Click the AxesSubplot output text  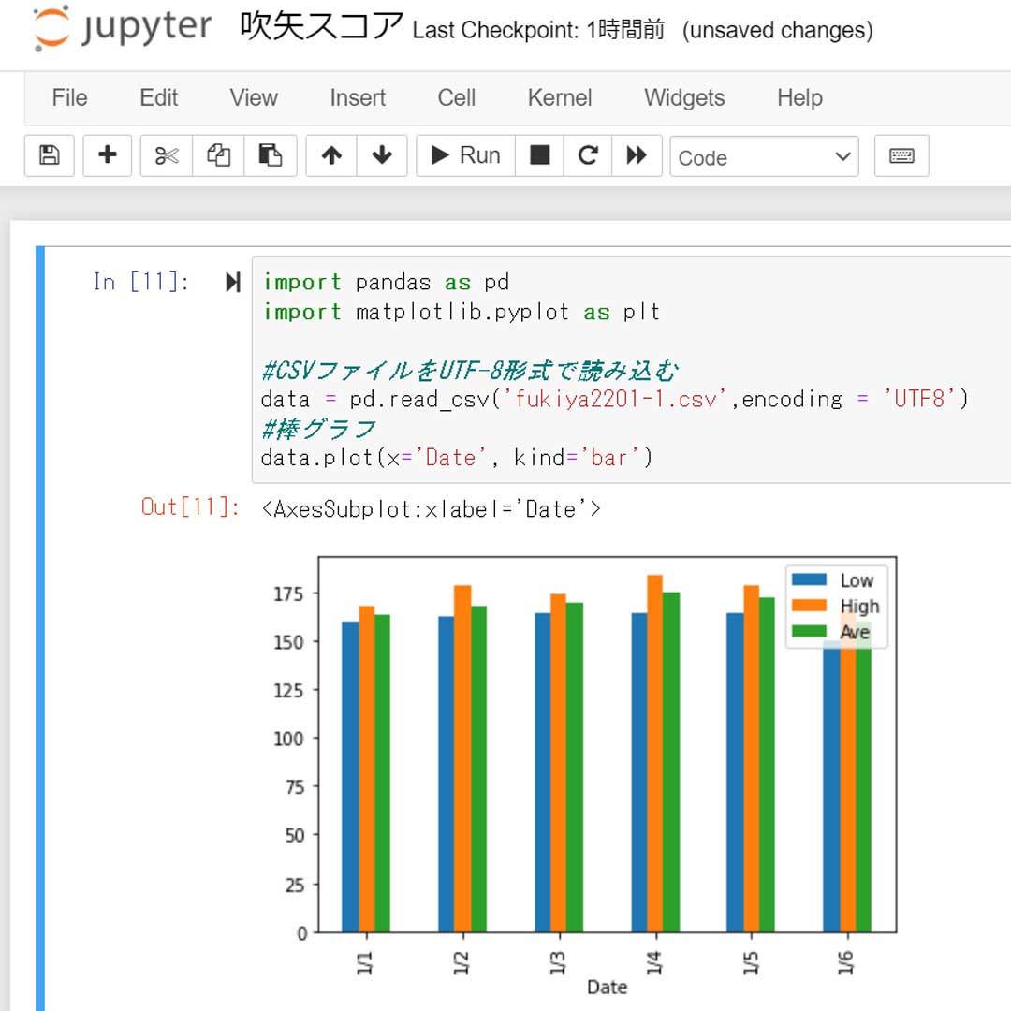coord(432,509)
